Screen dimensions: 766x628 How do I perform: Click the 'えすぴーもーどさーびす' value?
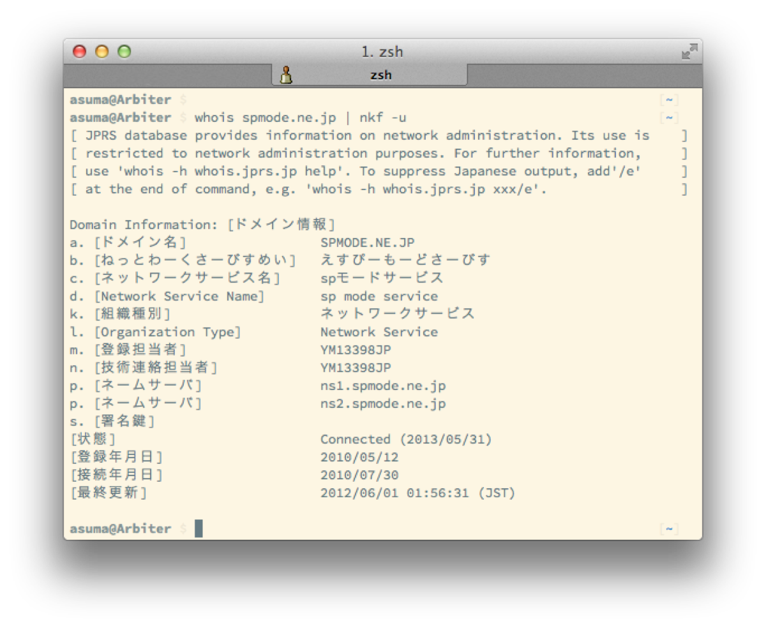point(406,260)
